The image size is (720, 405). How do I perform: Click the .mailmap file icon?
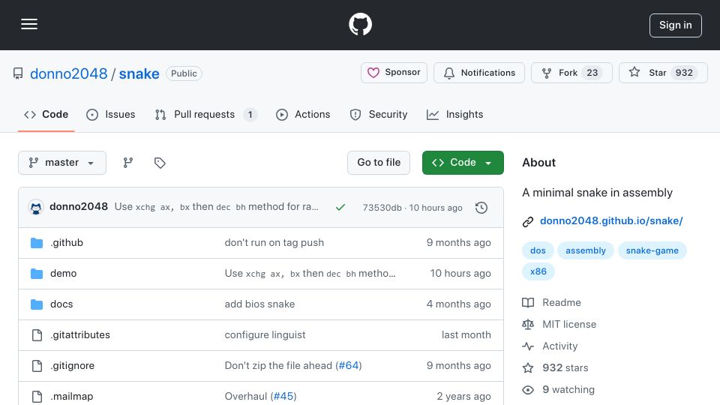[x=37, y=397]
